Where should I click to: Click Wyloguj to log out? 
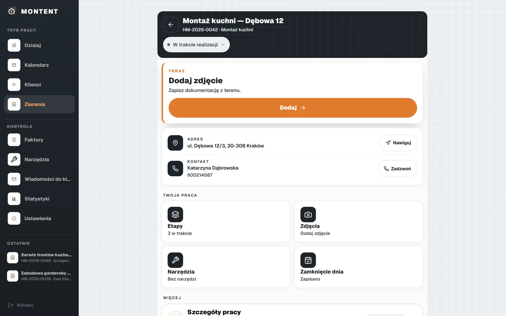[21, 305]
